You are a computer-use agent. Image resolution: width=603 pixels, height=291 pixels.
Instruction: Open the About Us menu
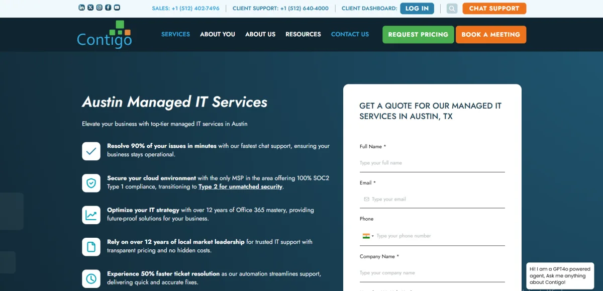(x=260, y=34)
